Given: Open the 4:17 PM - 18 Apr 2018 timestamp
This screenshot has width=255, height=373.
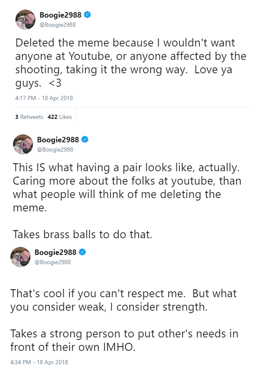Looking at the screenshot, I should tap(44, 98).
